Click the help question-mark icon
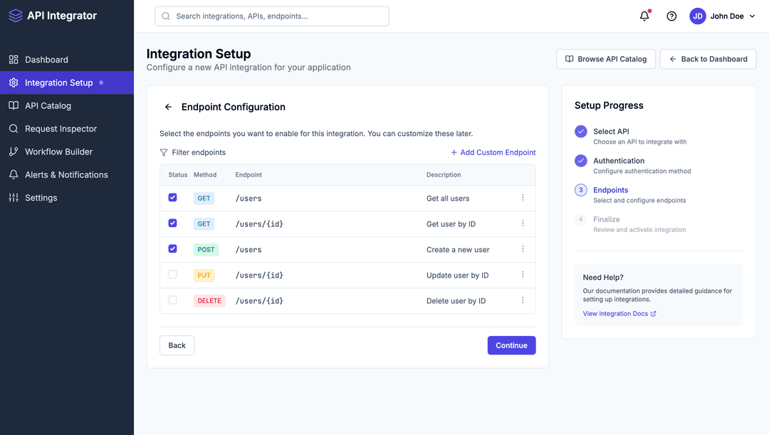 (671, 15)
